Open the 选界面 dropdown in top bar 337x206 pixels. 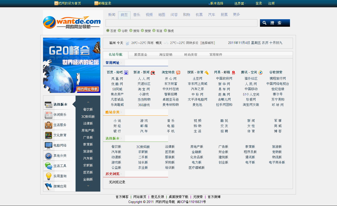click(240, 3)
